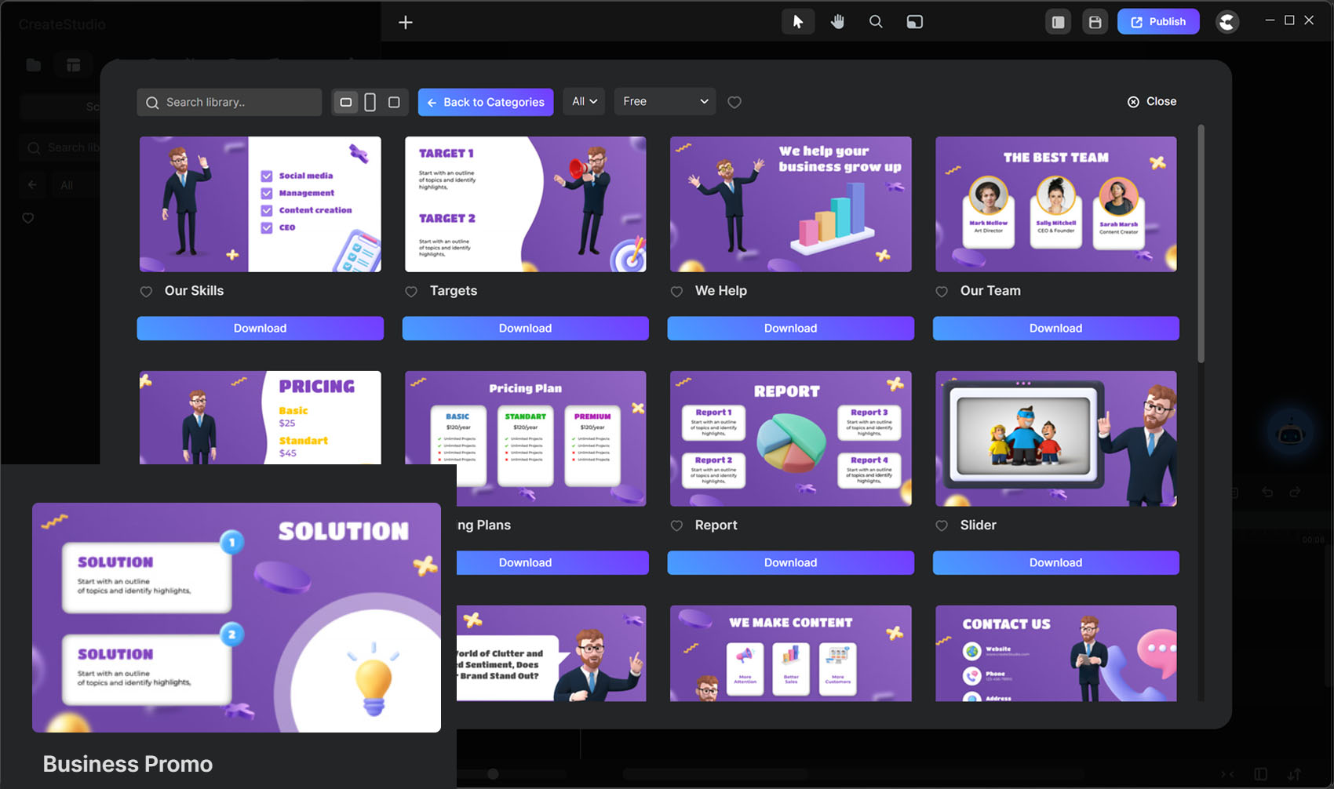Image resolution: width=1334 pixels, height=789 pixels.
Task: Favorite the Our Skills template
Action: click(146, 292)
